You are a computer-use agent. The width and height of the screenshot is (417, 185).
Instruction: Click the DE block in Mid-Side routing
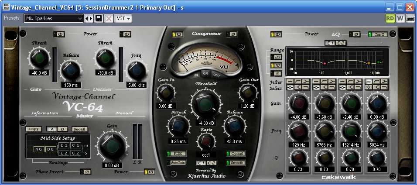50,149
